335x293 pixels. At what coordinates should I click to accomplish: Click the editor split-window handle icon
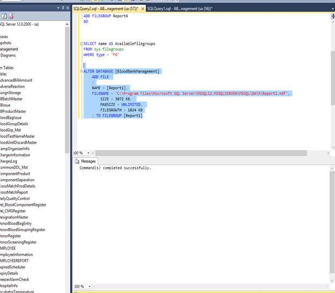click(332, 17)
